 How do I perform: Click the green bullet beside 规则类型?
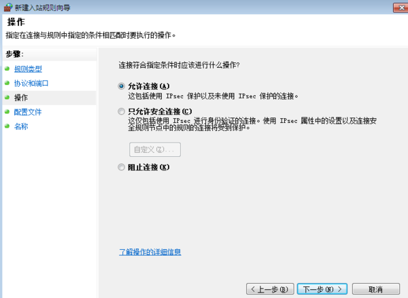pos(7,69)
